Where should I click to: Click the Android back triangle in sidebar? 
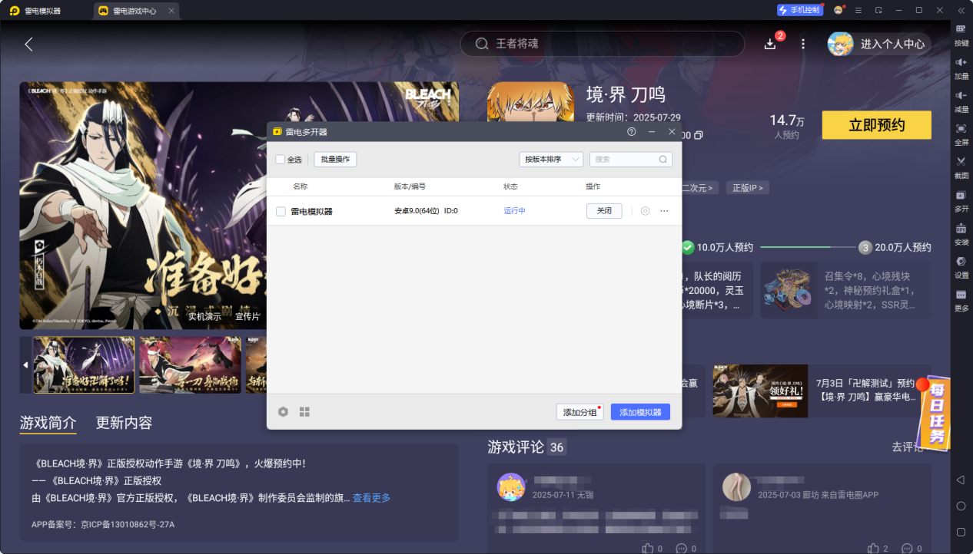(961, 480)
